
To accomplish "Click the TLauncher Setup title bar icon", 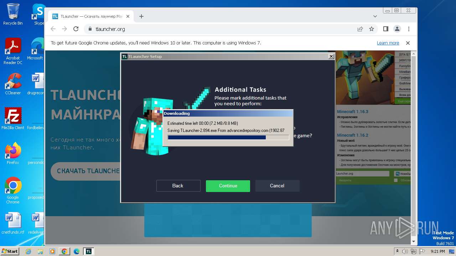I will [x=124, y=56].
